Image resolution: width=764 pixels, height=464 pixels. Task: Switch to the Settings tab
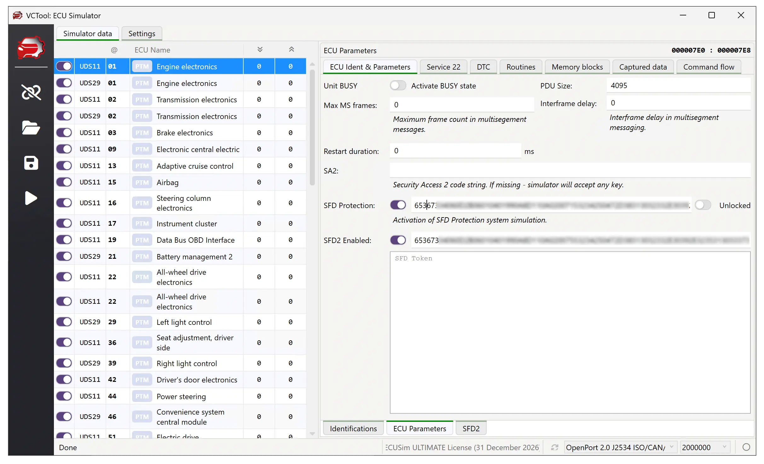[x=142, y=34]
